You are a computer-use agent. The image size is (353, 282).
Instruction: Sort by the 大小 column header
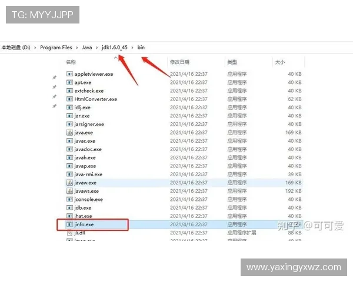[280, 62]
